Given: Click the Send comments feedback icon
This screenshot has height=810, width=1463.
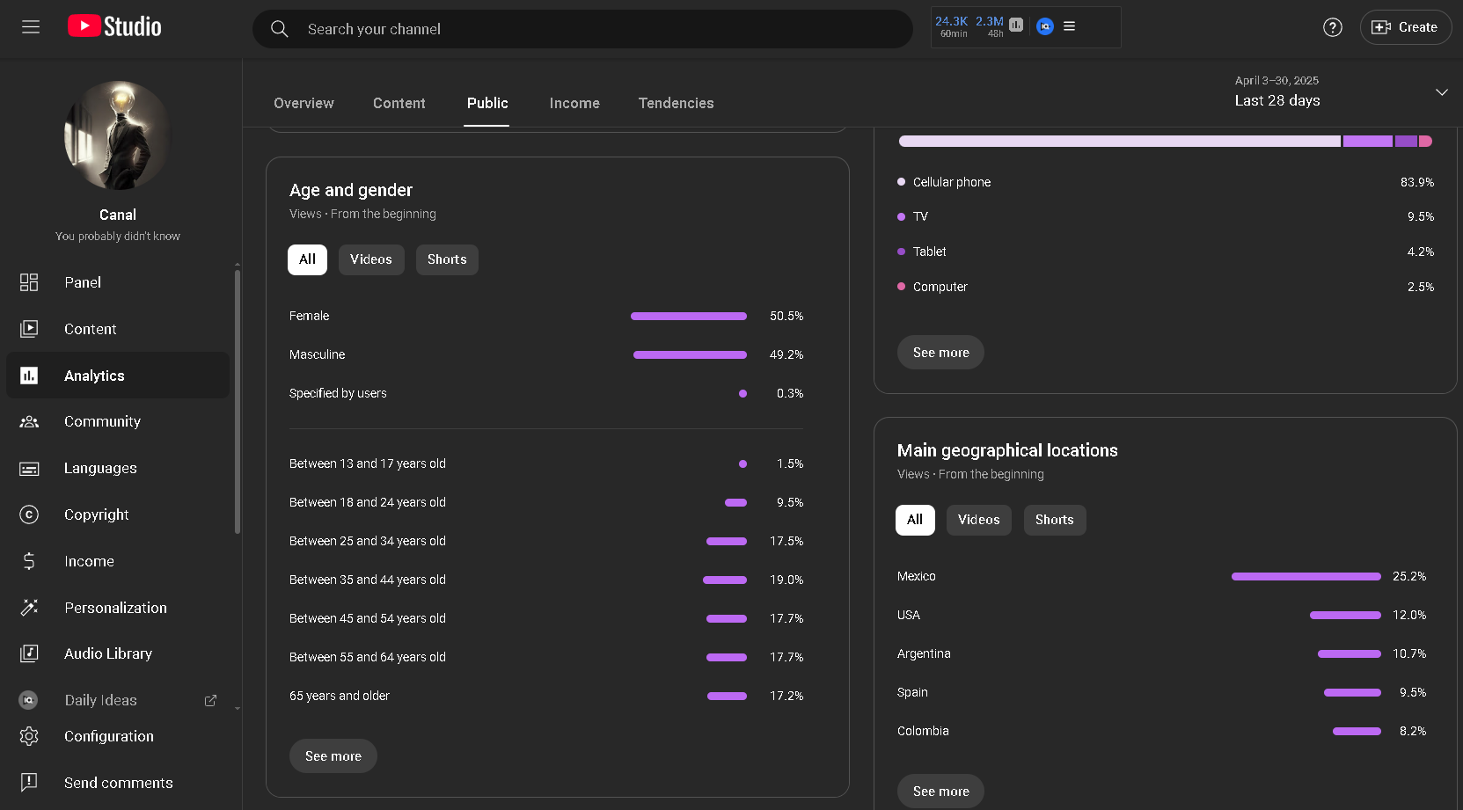Looking at the screenshot, I should (x=29, y=783).
